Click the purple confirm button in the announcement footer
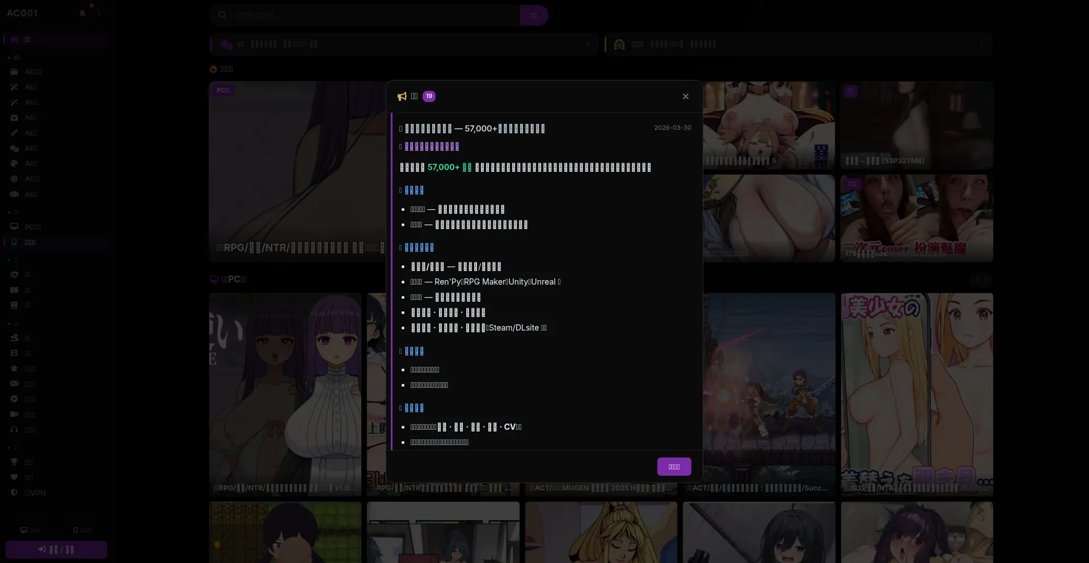Viewport: 1089px width, 563px height. pyautogui.click(x=674, y=467)
